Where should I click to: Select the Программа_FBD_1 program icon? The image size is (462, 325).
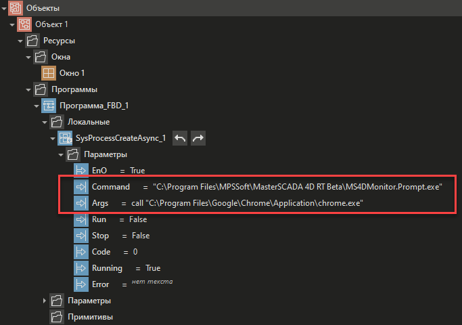pos(49,106)
